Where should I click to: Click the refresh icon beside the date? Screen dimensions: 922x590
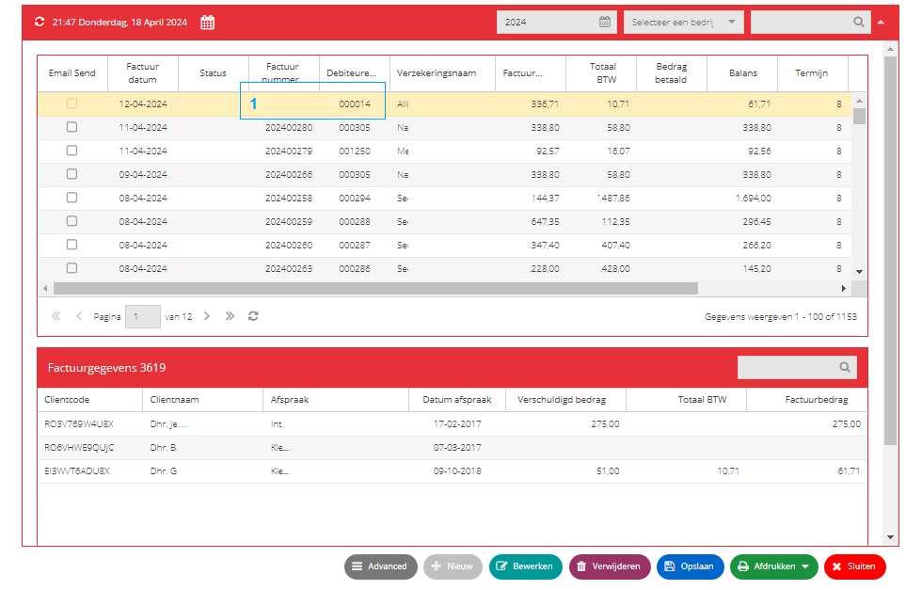click(40, 22)
